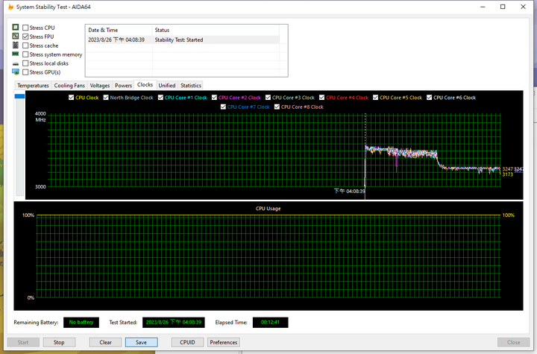The height and width of the screenshot is (354, 537).
Task: Click the 4000 MHz axis label
Action: (40, 116)
